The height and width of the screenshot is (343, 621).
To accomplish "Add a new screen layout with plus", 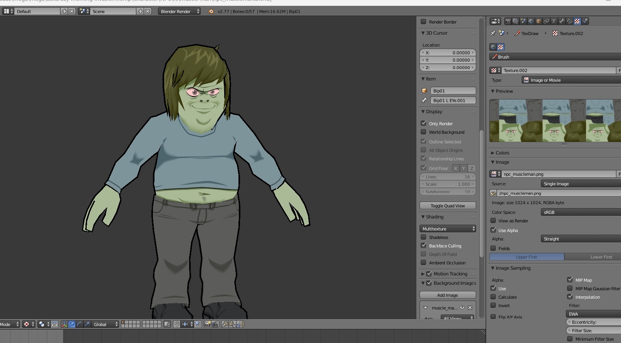I will 65,11.
